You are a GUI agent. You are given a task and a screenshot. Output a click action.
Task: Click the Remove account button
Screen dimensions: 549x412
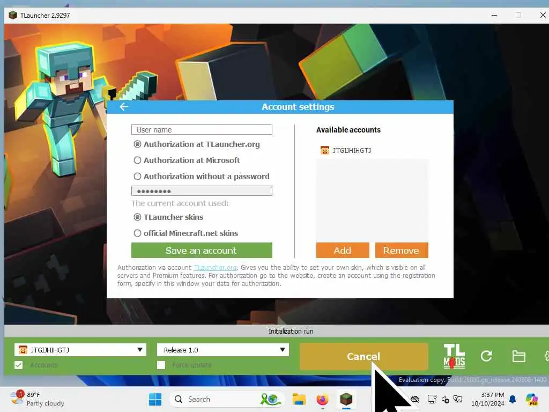[402, 250]
